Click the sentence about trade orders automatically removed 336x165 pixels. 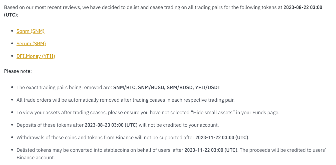[125, 100]
